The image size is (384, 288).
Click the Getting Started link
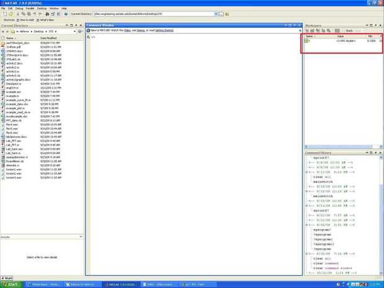[164, 30]
